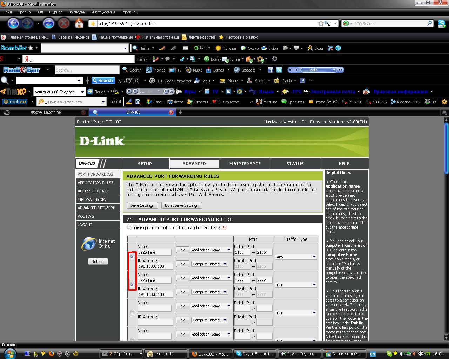Open Computer Name dropdown in port 7777 rule

point(209,292)
